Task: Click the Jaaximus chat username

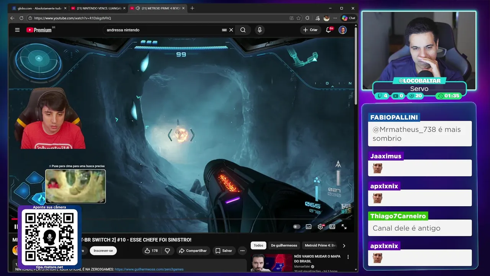Action: [385, 156]
